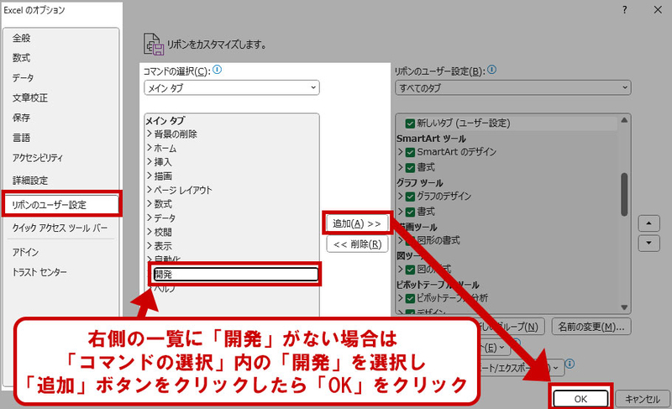672x409 pixels.
Task: Select 開発 in the left command list
Action: coord(235,274)
